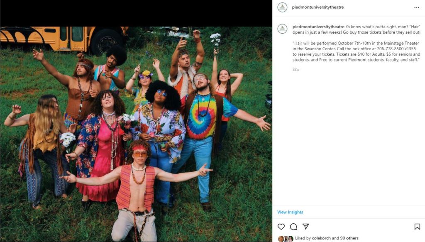
Task: Open the three-dot more options menu
Action: pyautogui.click(x=417, y=7)
